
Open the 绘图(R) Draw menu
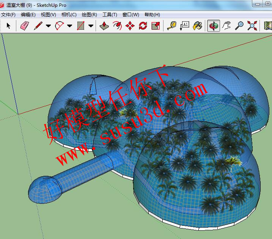(x=89, y=15)
